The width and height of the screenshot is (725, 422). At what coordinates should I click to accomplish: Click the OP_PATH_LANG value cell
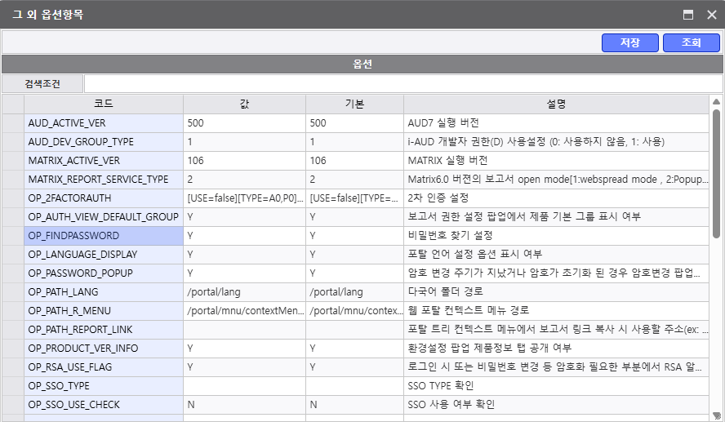point(244,292)
